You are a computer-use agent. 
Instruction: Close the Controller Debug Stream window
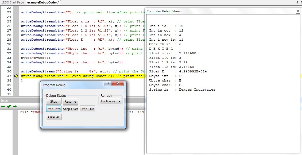(298, 11)
